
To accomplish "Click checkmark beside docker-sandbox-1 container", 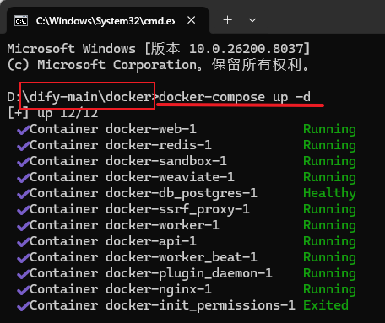I will click(x=23, y=162).
